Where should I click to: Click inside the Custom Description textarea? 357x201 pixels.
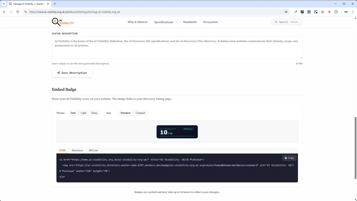pos(177,48)
